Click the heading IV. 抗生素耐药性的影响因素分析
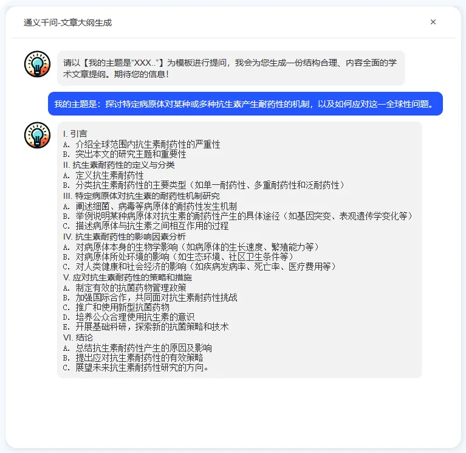Screen dimensions: 466x453 pyautogui.click(x=124, y=237)
